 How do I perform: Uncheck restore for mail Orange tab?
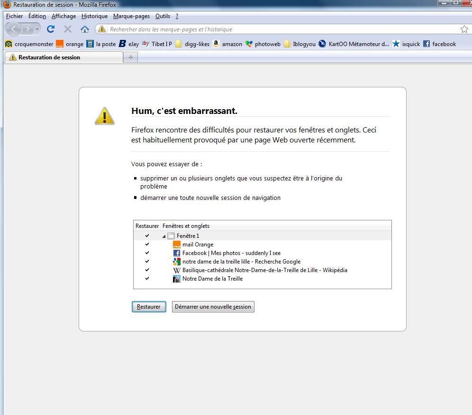click(147, 244)
